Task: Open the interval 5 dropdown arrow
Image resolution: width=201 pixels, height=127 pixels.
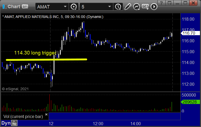Action: pyautogui.click(x=109, y=7)
